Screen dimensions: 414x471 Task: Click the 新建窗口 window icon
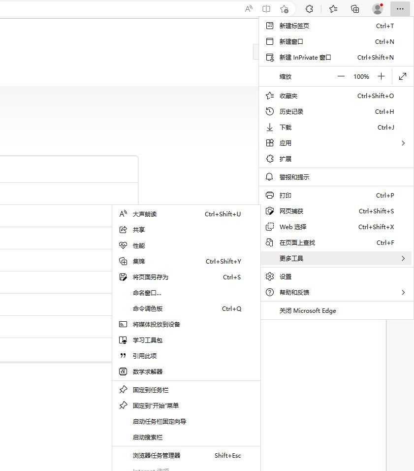coord(270,41)
